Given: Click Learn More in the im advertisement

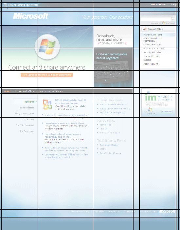Looking at the screenshot, I should click(x=167, y=112).
